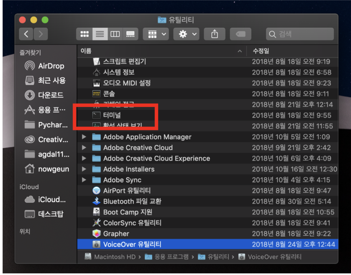Select 콘솔 app icon
Screen dimensions: 351x275
96,94
